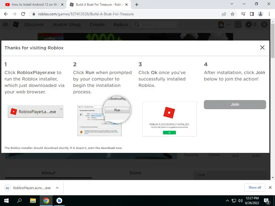Click the Roblox search magnifier icon
The width and height of the screenshot is (275, 206).
click(137, 24)
